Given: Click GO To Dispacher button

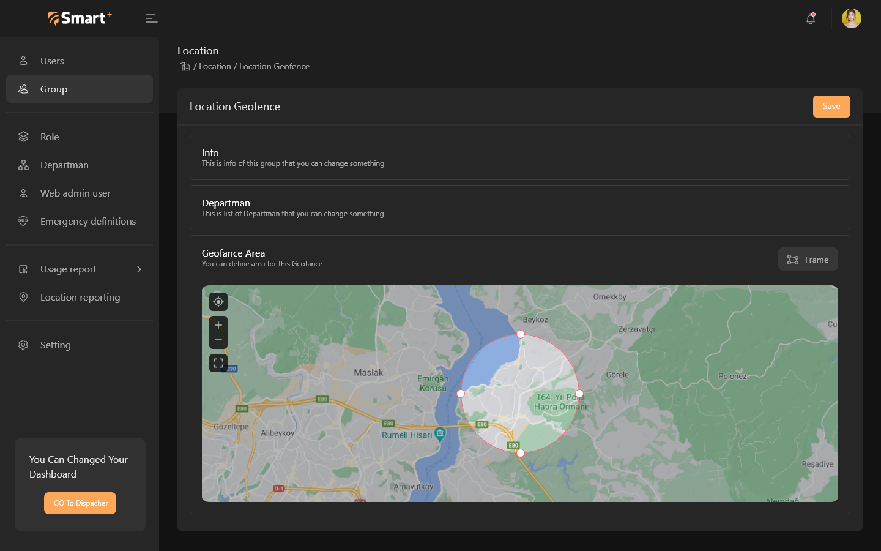Looking at the screenshot, I should pyautogui.click(x=80, y=503).
